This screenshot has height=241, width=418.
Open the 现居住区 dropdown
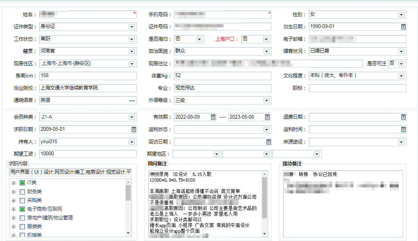pyautogui.click(x=132, y=64)
